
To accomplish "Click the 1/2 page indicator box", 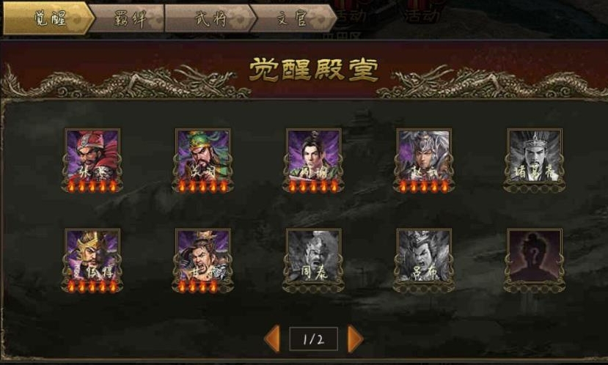I will [314, 339].
